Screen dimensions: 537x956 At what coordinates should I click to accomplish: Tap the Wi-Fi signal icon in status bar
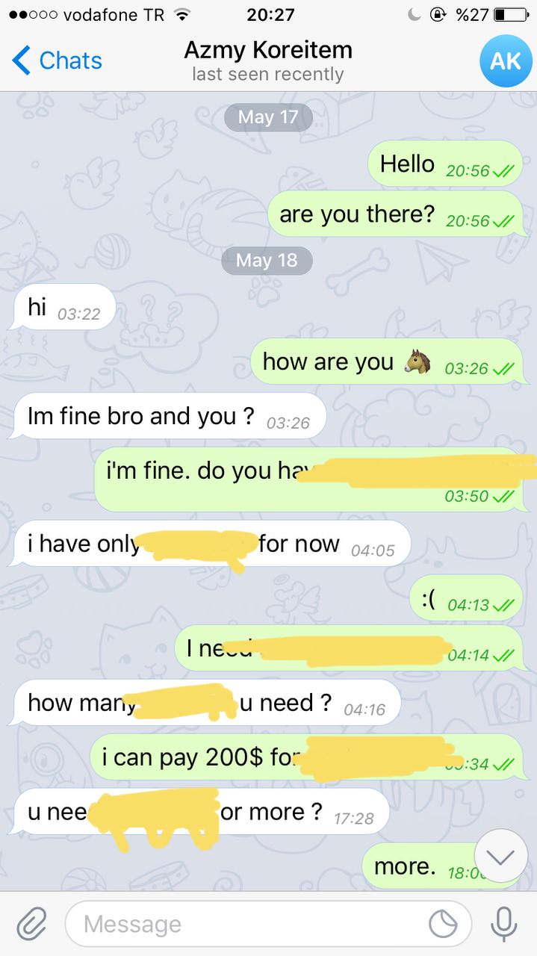181,14
